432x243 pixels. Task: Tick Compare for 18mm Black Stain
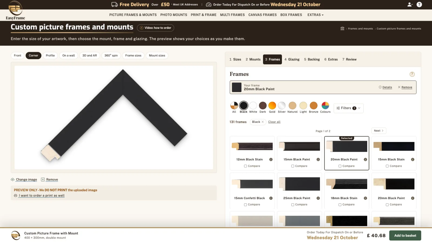(340, 205)
